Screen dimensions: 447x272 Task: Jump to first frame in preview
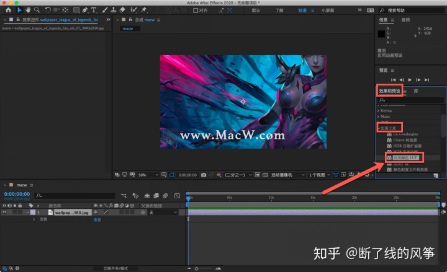(x=393, y=80)
